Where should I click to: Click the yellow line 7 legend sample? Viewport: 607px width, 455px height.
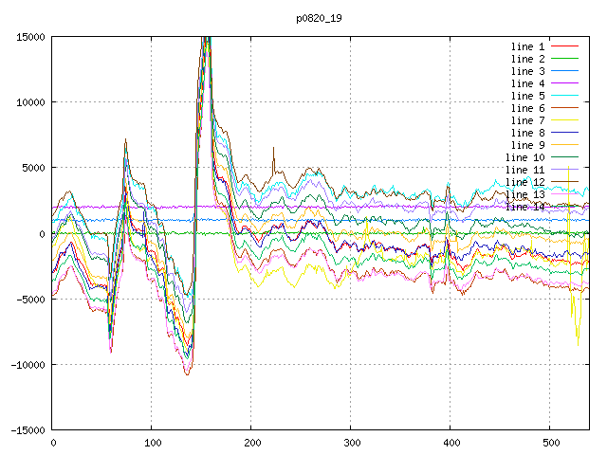coord(564,120)
